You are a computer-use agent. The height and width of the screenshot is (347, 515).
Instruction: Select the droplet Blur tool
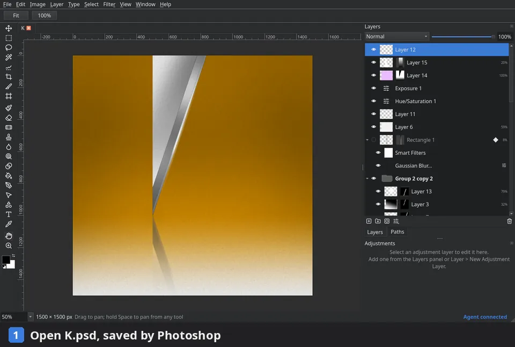9,147
